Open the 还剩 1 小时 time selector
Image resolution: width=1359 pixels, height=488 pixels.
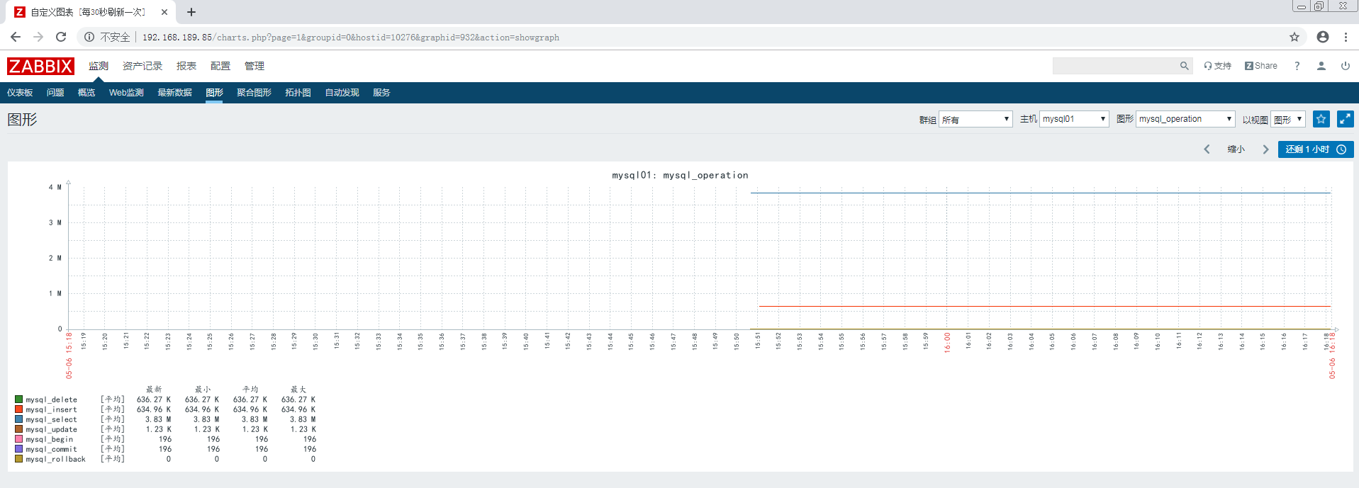coord(1315,149)
